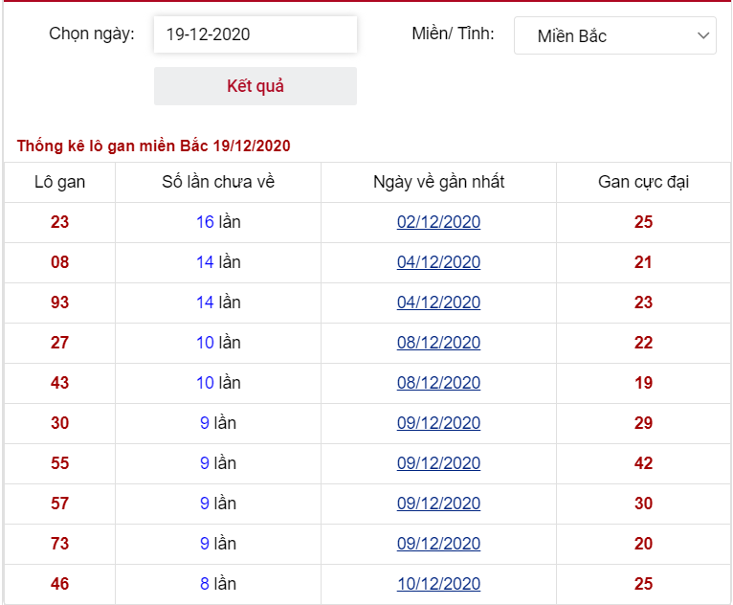Open the Miền/Tỉnh dropdown showing Miền Bắc

(614, 35)
